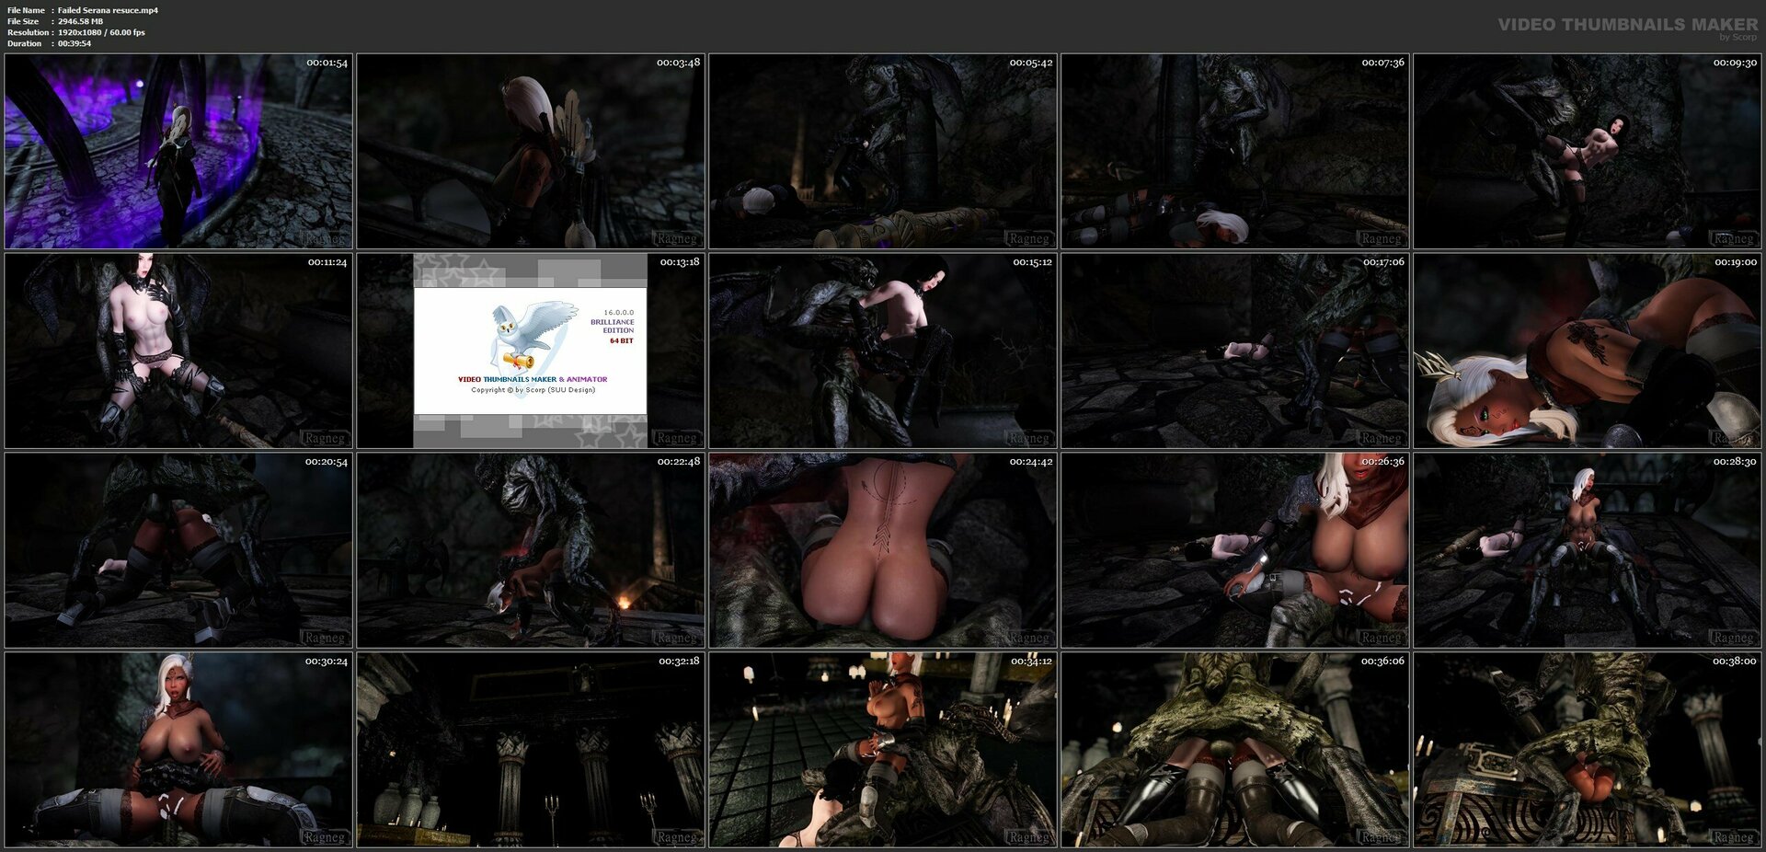Click the splash-screen frame at 00:13:18
Viewport: 1766px width, 852px height.
(x=531, y=351)
